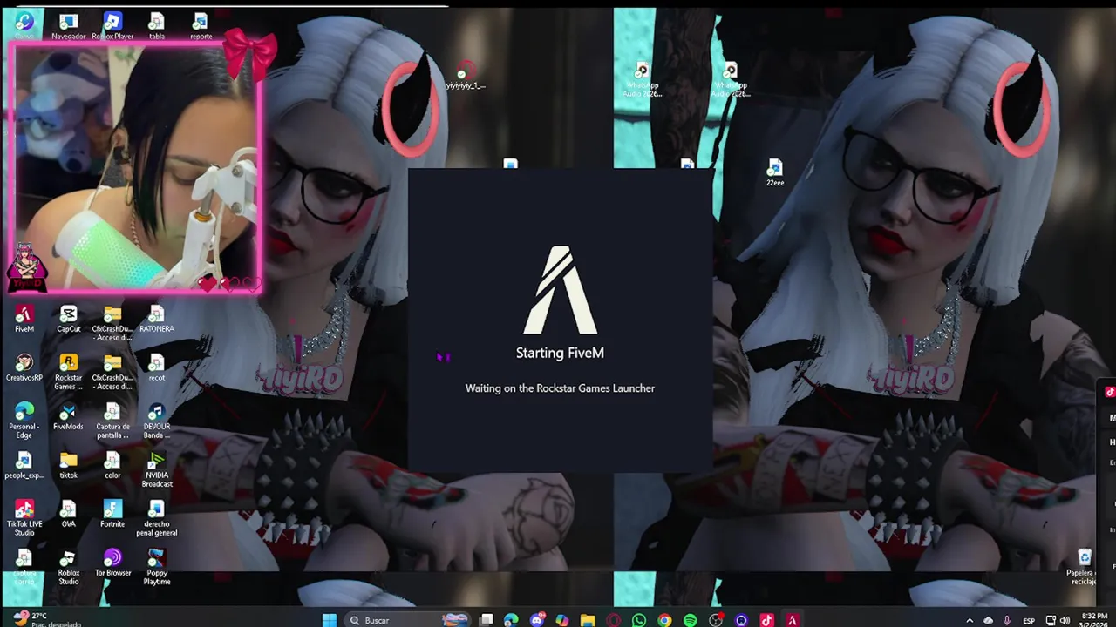Select the captura correo file
Viewport: 1116px width, 627px height.
(24, 567)
